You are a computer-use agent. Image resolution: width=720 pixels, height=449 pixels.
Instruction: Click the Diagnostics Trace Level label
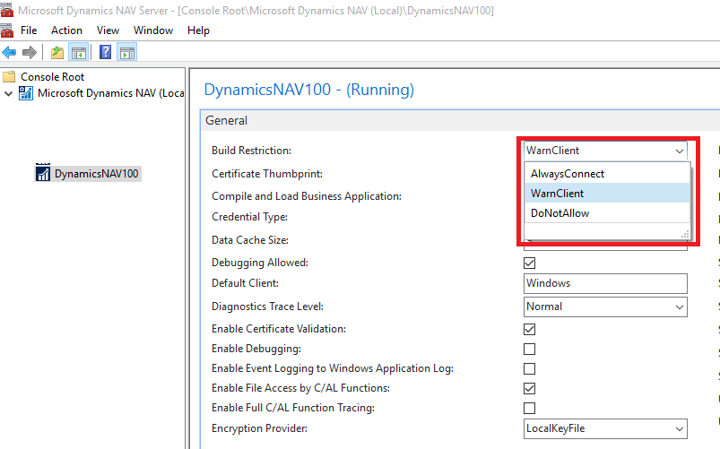click(267, 307)
